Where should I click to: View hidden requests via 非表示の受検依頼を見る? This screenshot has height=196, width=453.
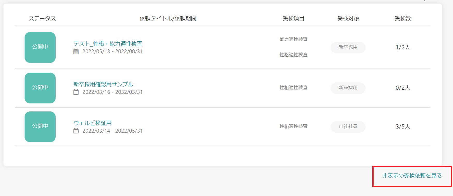412,176
